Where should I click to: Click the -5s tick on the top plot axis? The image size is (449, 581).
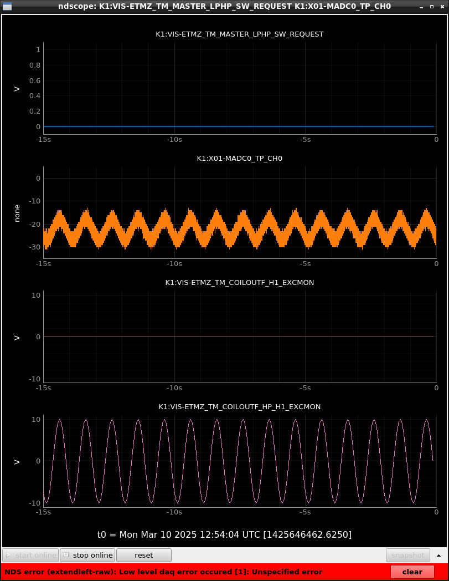305,140
